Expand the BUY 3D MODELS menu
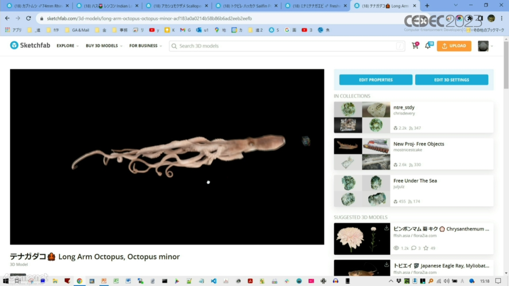The width and height of the screenshot is (509, 286). click(104, 46)
